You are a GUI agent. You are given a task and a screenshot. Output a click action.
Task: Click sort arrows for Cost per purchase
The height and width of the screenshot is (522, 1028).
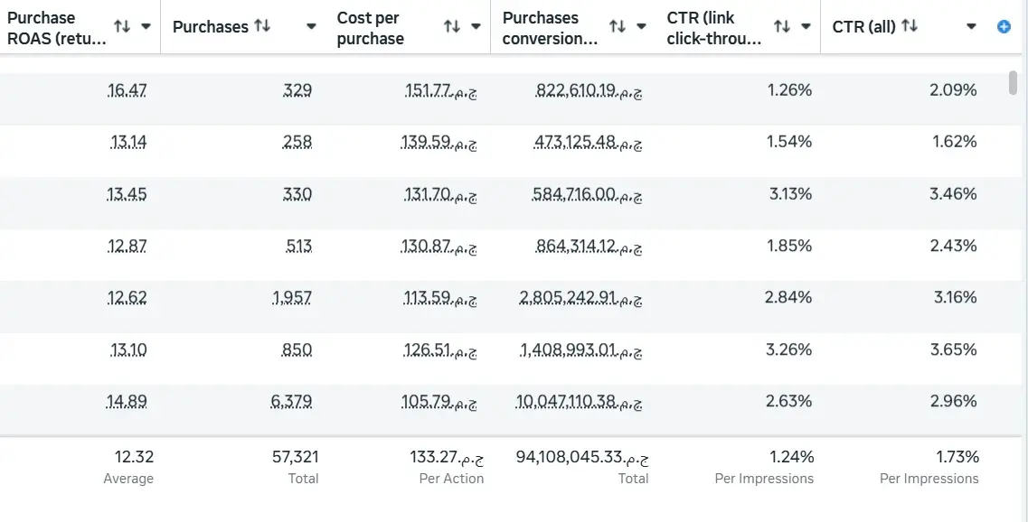pos(452,27)
